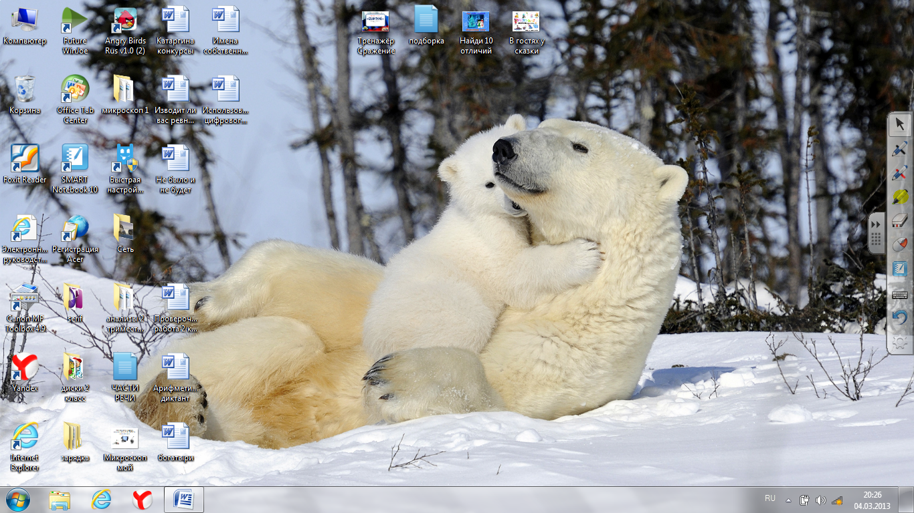Select the Использование цифрового document

click(x=225, y=100)
